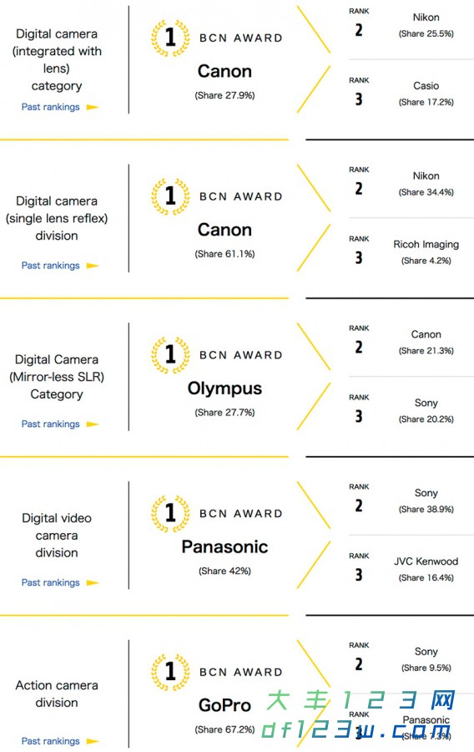Click yellow arrow beside integrated lens Past rankings
This screenshot has width=474, height=752.
[93, 108]
